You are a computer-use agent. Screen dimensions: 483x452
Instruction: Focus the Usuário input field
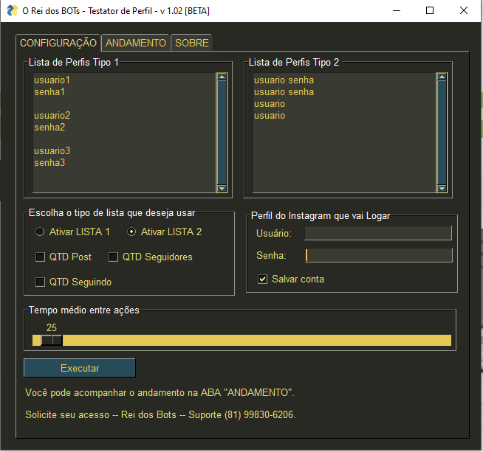point(377,234)
